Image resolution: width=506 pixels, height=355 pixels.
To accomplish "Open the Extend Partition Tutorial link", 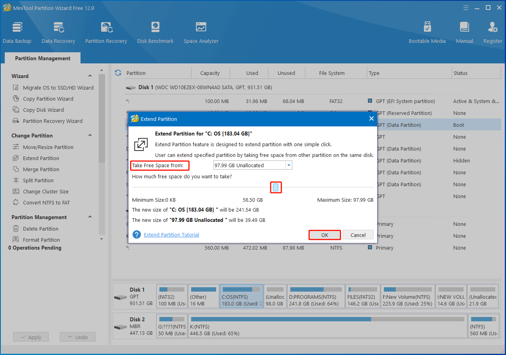I will click(x=171, y=235).
